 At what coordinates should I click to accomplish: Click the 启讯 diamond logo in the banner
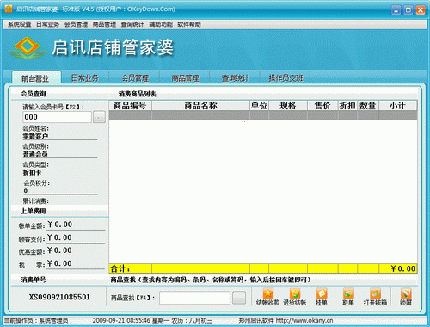28,48
